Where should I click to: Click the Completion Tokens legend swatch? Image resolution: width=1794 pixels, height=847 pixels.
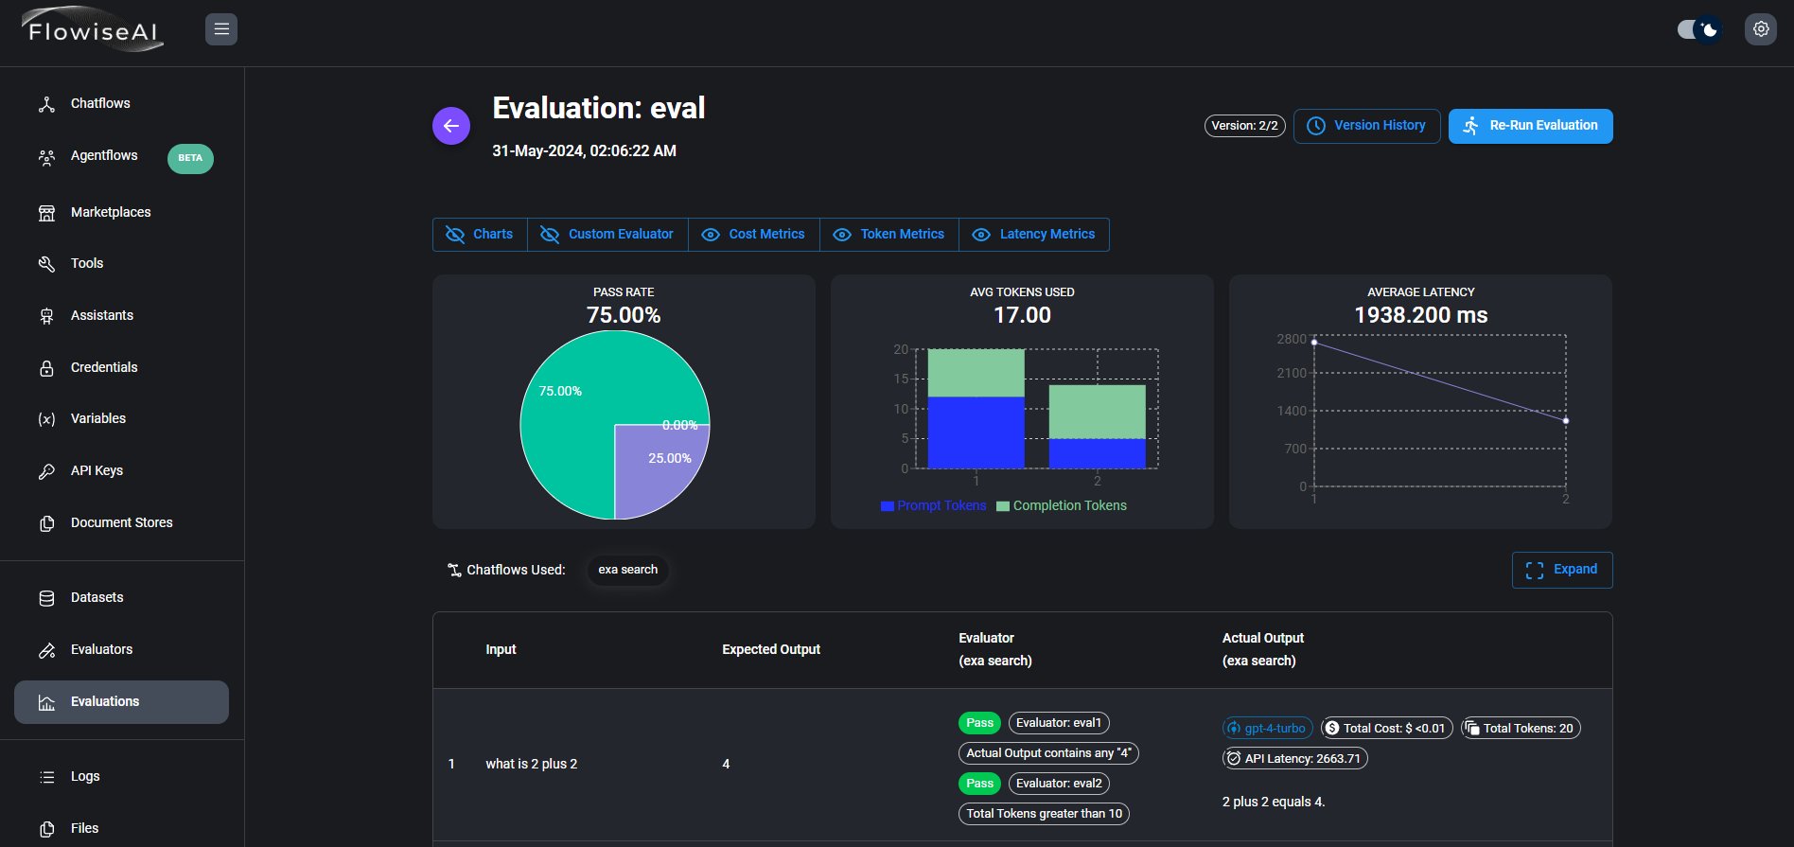pyautogui.click(x=1003, y=506)
